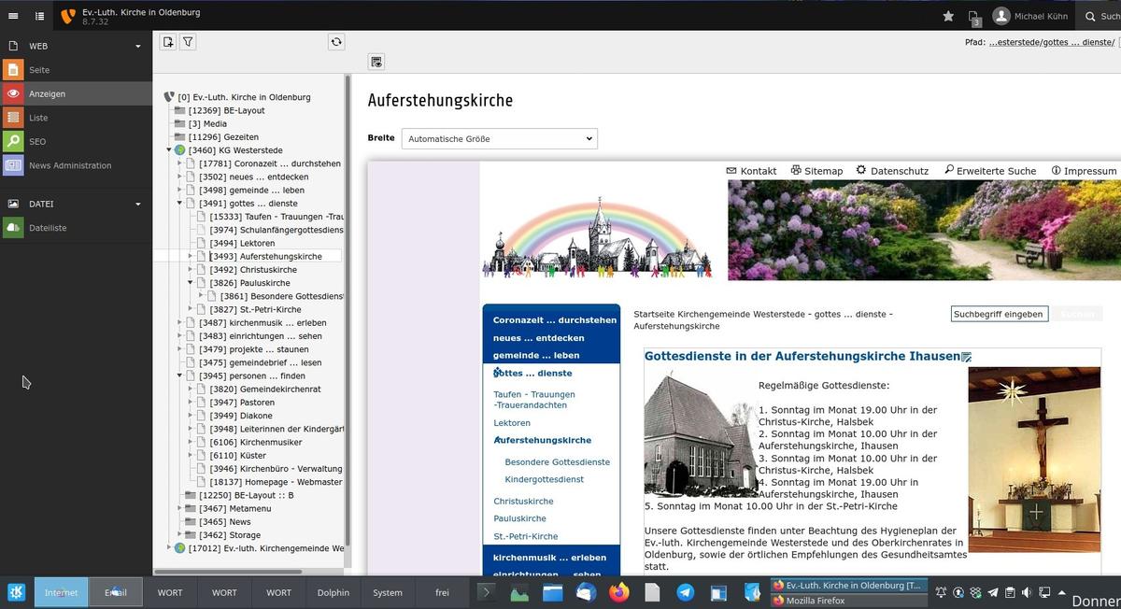Screen dimensions: 1121x609
Task: Create a new page in tree toolbar
Action: point(167,42)
